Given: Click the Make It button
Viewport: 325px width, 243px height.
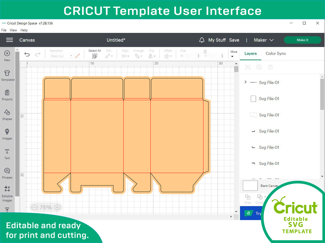Looking at the screenshot, I should (302, 40).
